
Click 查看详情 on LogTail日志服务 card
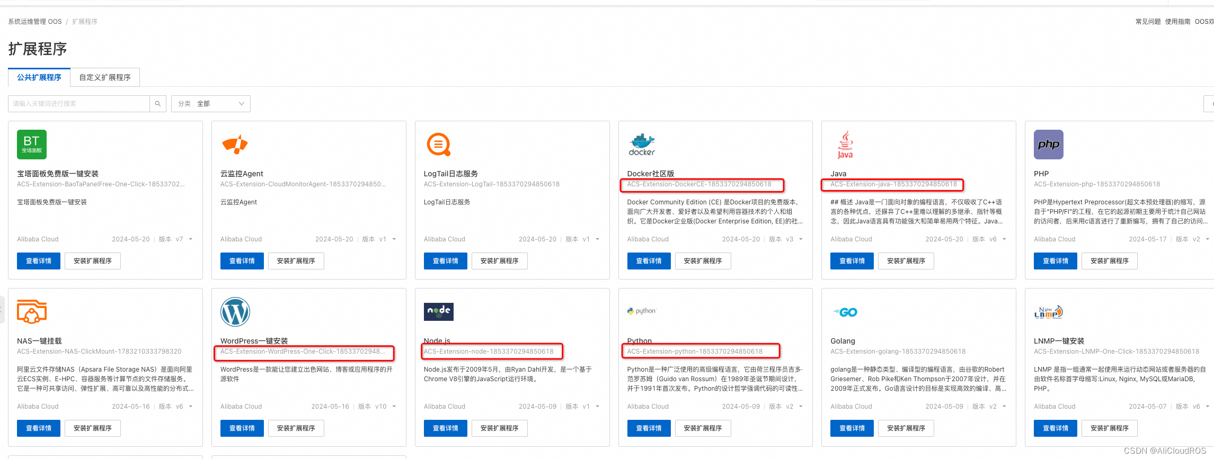[446, 261]
